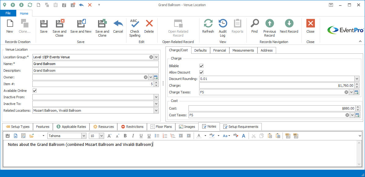Open the Floor Plans tab
Viewport: 365px width, 177px height.
161,127
